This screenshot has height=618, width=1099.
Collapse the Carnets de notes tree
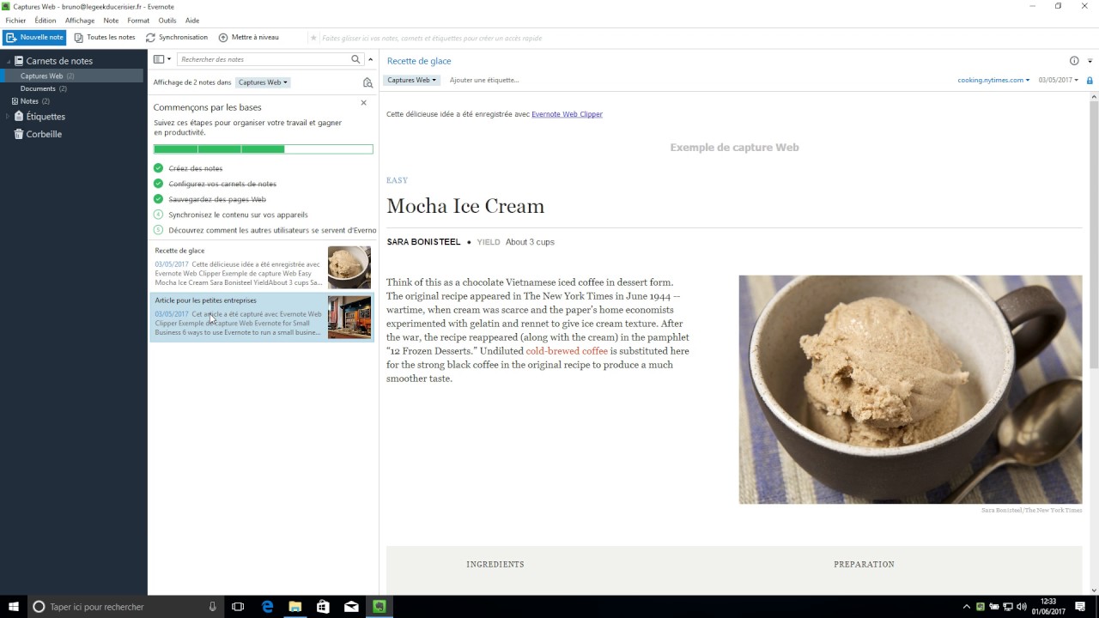click(8, 61)
